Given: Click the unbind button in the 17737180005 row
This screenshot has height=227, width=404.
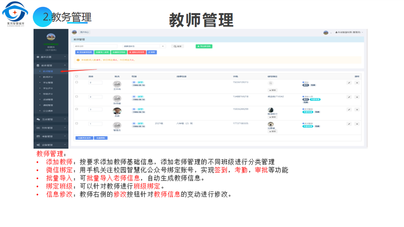Looking at the screenshot, I should point(272,131).
